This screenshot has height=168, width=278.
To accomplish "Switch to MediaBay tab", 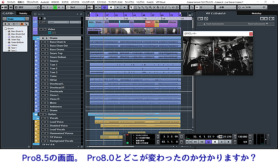I will pyautogui.click(x=257, y=13).
